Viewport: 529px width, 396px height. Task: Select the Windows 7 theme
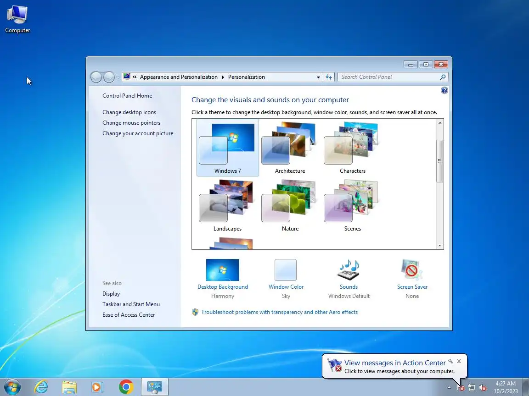click(x=228, y=148)
